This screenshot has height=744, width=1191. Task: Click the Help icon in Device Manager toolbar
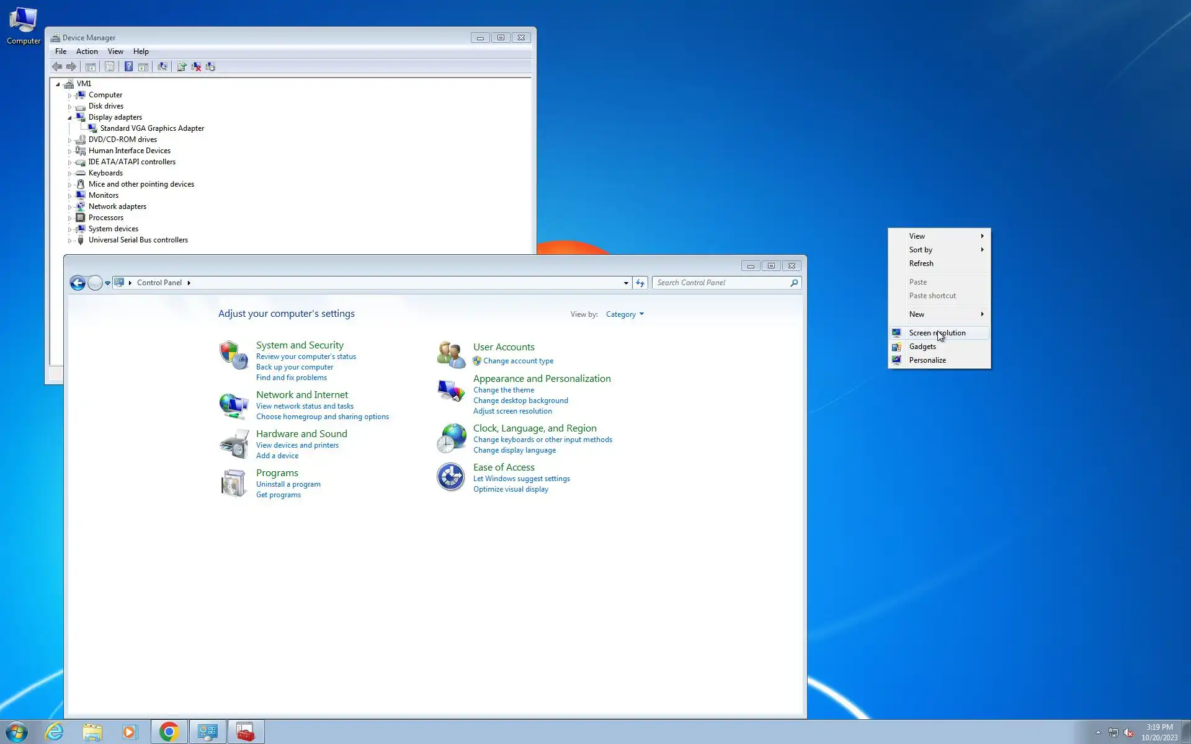tap(128, 67)
